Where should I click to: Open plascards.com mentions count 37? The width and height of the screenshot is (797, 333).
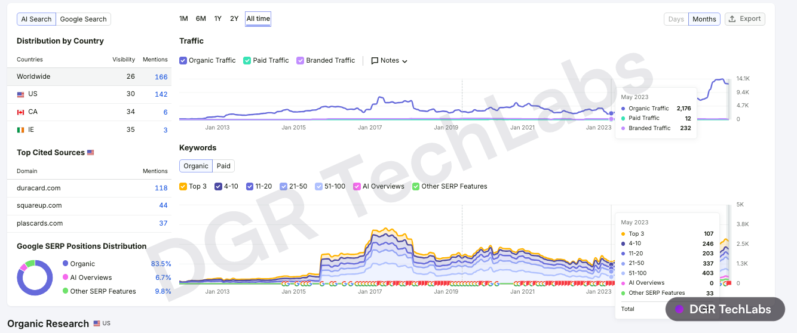pyautogui.click(x=163, y=223)
